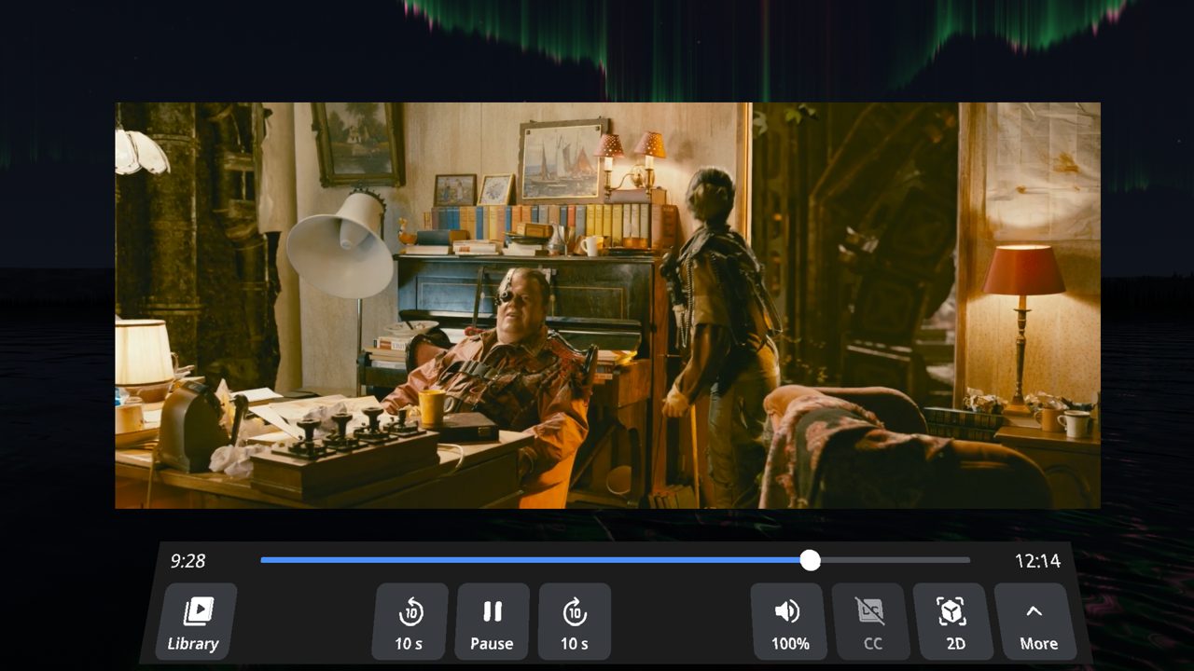Open the video Library
This screenshot has height=671, width=1194.
[194, 622]
